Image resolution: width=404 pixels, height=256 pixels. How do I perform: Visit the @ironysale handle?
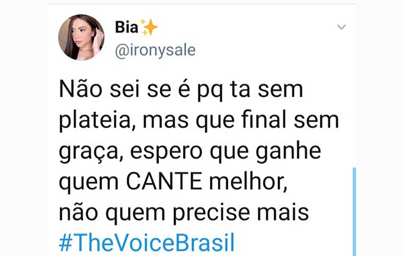pyautogui.click(x=155, y=50)
